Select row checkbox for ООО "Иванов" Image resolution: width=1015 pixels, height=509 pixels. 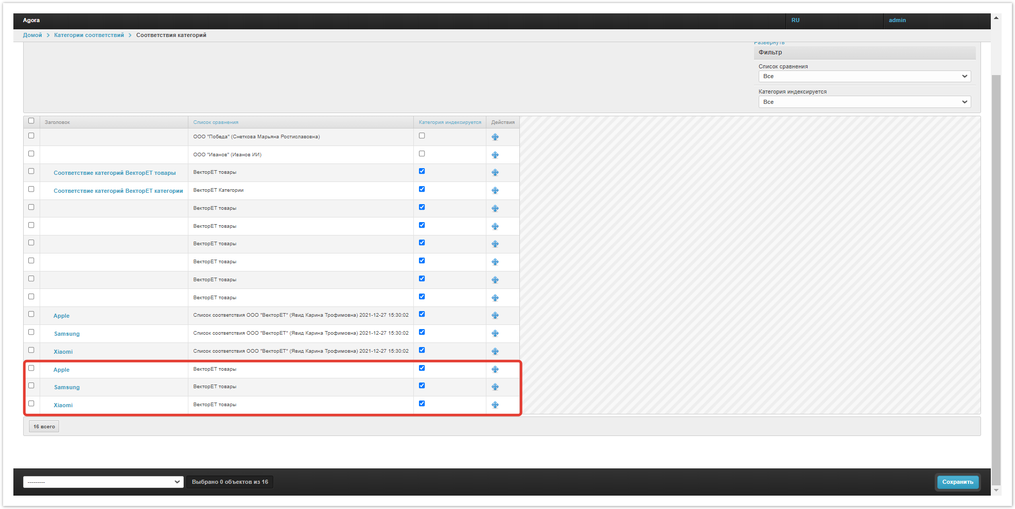pos(31,154)
